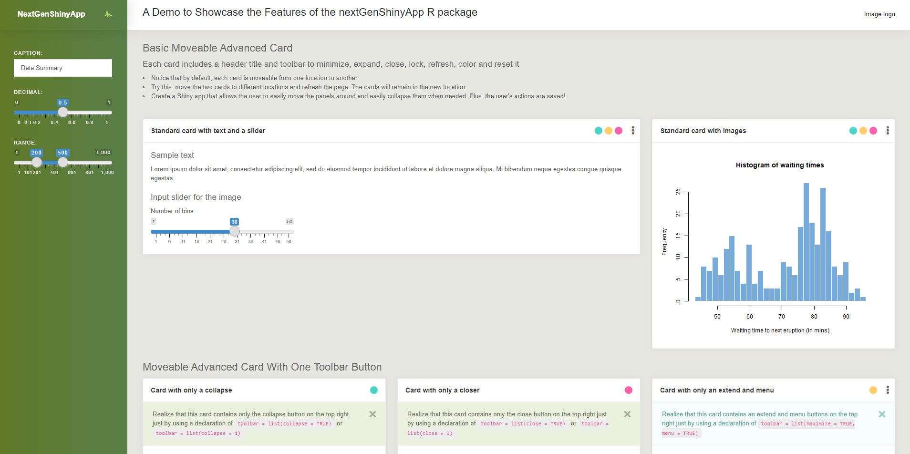This screenshot has height=454, width=910.
Task: Click the teal collapse dot on Card with only a collapse
Action: coord(374,390)
